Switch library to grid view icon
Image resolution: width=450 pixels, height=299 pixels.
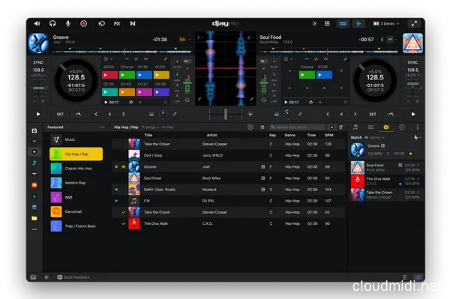[262, 127]
